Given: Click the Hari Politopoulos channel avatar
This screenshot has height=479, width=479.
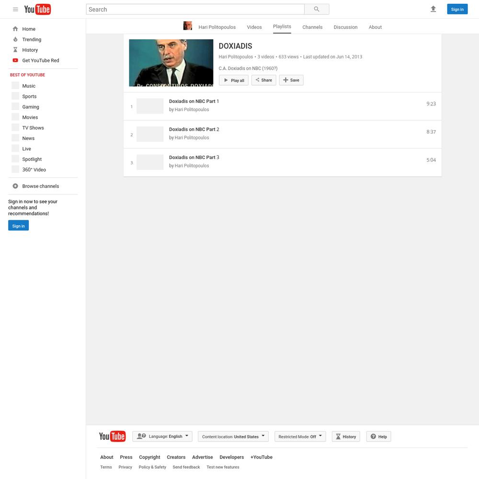Looking at the screenshot, I should (x=188, y=26).
